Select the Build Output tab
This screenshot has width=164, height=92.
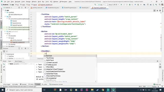point(19,61)
